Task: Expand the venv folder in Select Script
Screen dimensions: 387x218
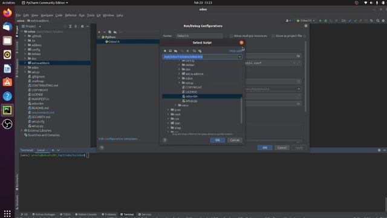Action: click(175, 105)
